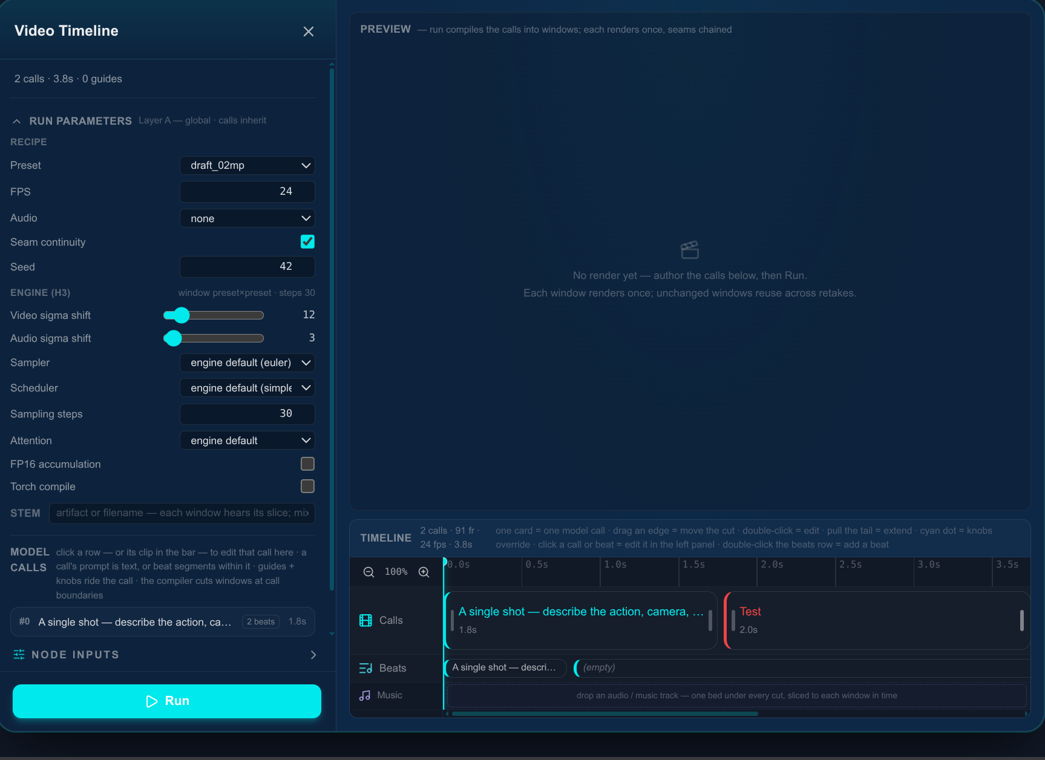Enable Torch compile checkbox
1045x760 pixels.
click(307, 486)
